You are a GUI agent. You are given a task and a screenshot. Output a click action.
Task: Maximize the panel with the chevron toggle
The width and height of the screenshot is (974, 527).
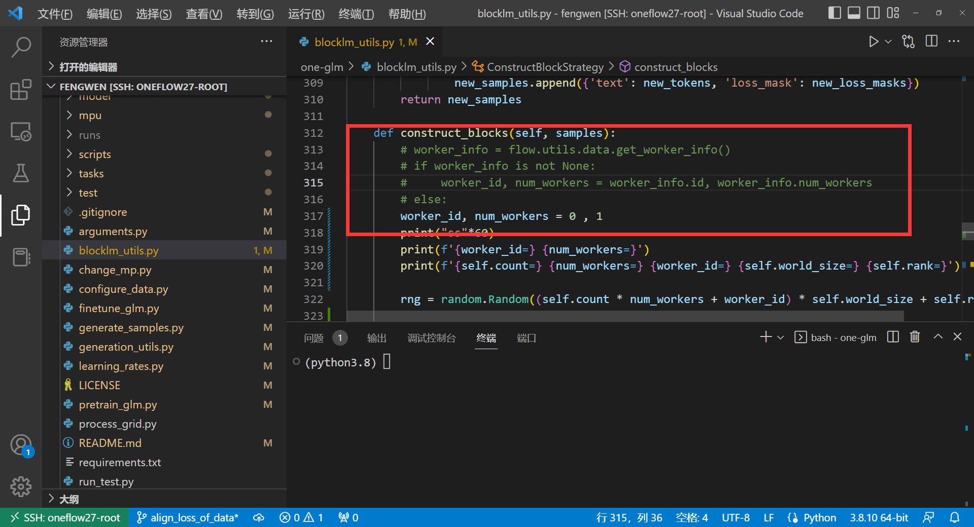(x=937, y=336)
